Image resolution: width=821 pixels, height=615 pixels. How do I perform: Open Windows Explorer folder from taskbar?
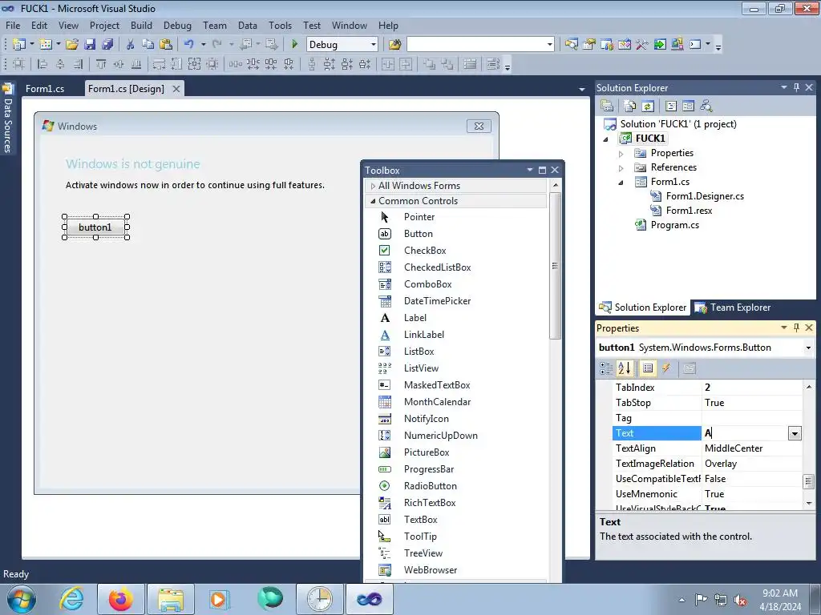(x=171, y=599)
